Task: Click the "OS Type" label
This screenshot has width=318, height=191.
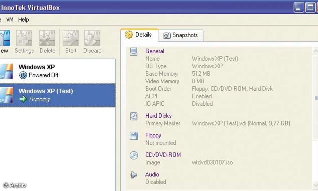Action: (156, 66)
